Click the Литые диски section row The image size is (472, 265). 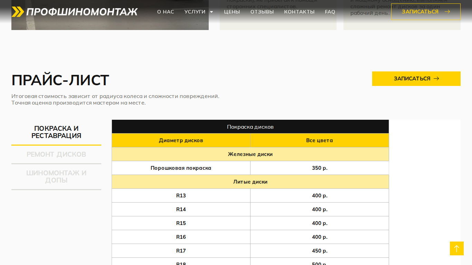point(250,182)
